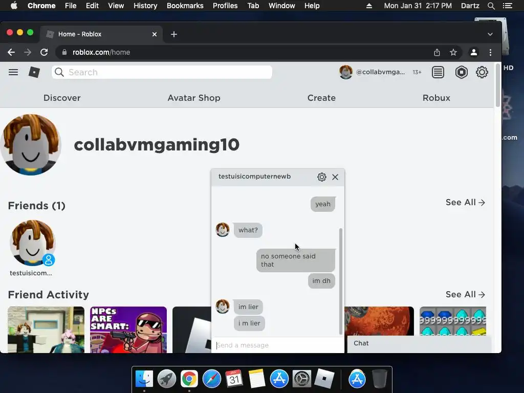
Task: Open the Bookmarks menu in menu bar
Action: (185, 6)
